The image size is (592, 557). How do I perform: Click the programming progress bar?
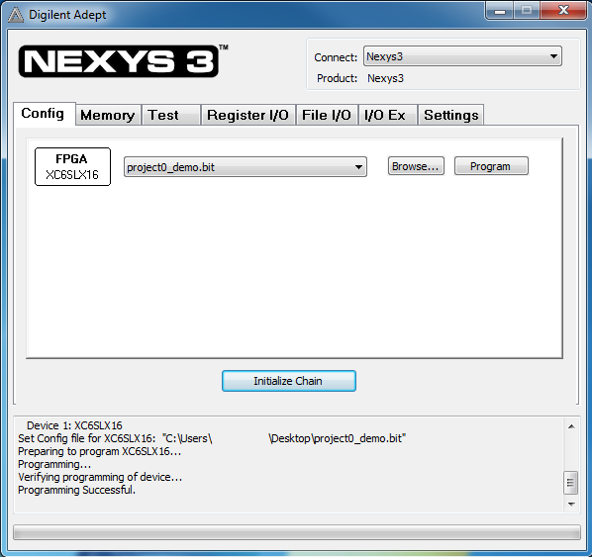tap(297, 532)
